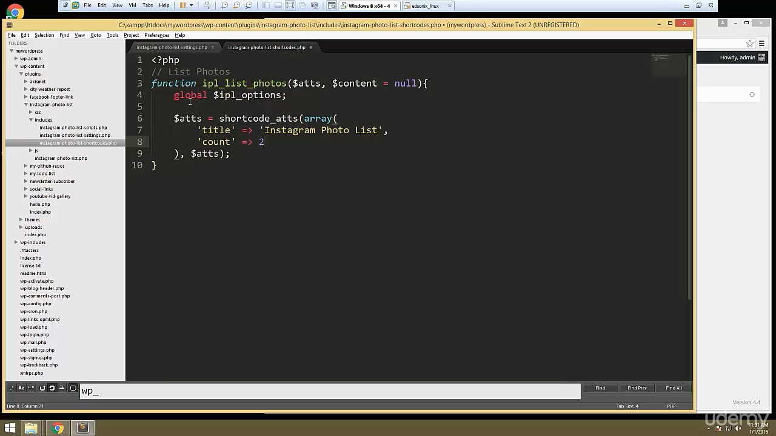
Task: Switch to instagram-photo-list-shortcodes.php tab
Action: (x=267, y=47)
